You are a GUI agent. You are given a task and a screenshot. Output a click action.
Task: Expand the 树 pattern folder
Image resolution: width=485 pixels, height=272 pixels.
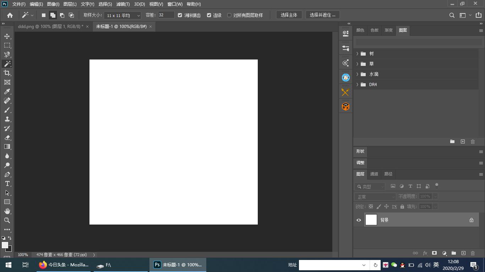[x=357, y=53]
